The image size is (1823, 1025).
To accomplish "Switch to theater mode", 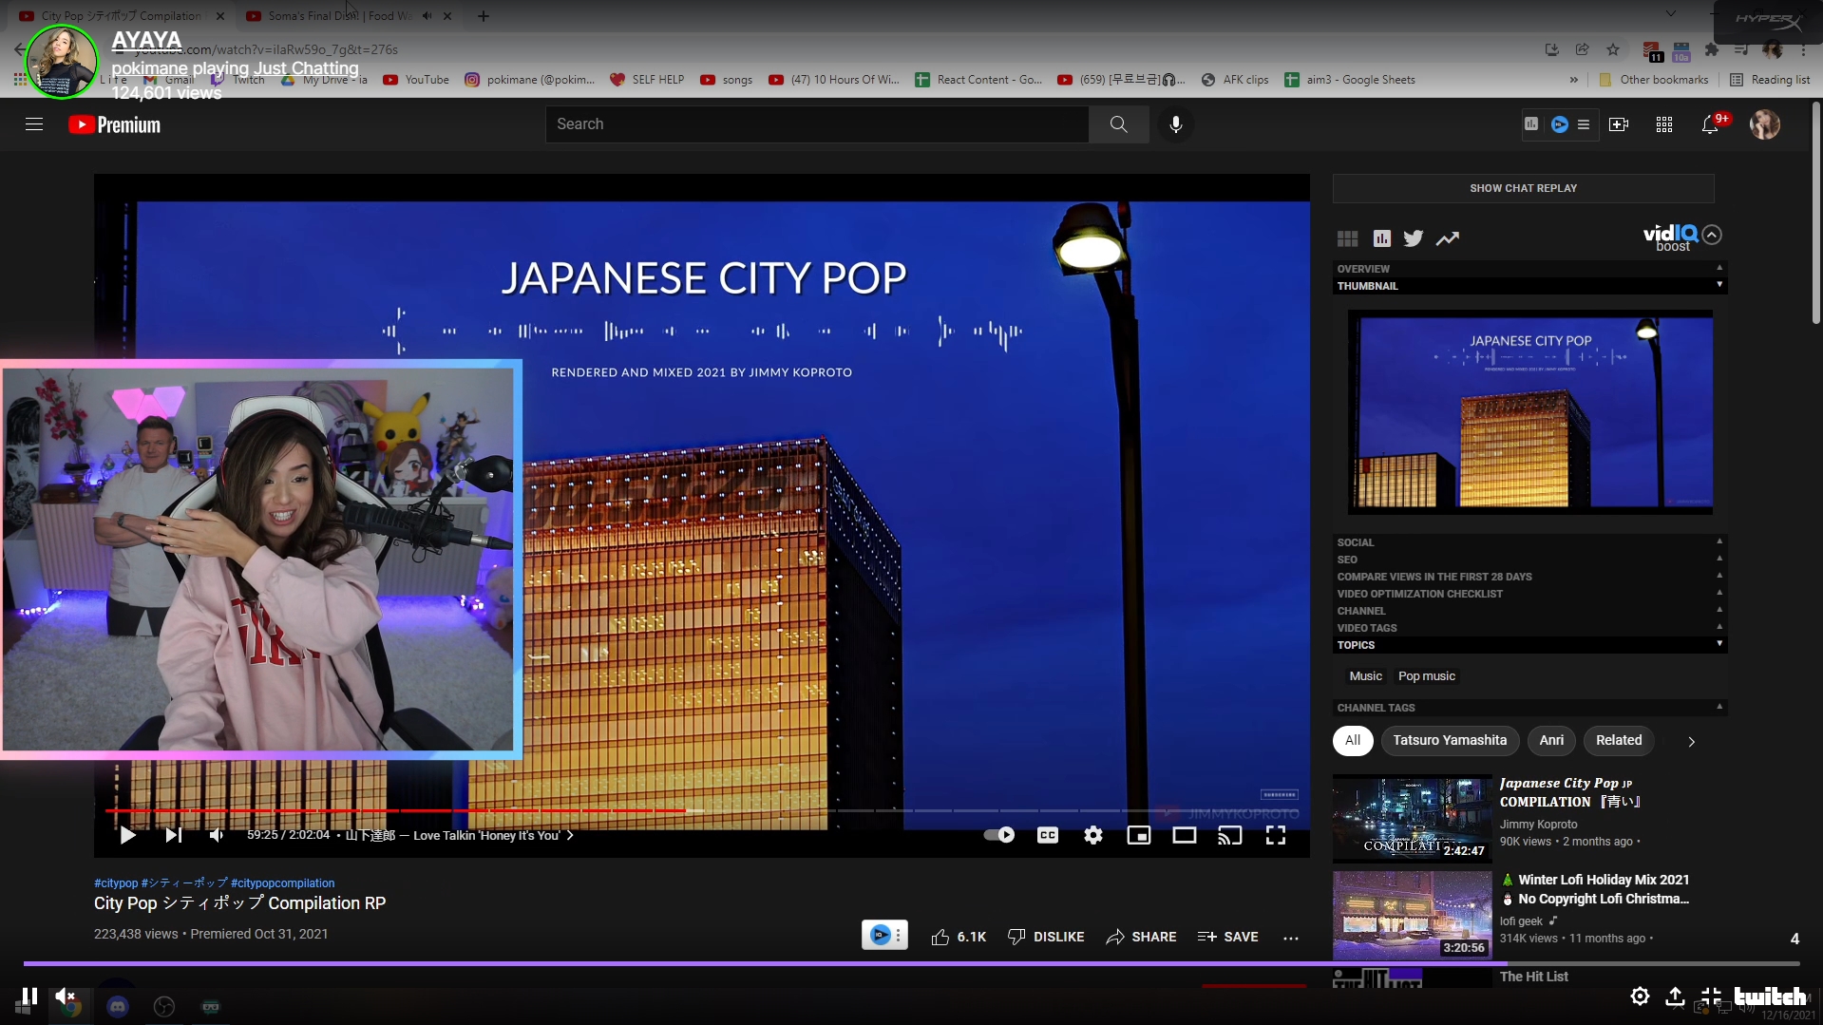I will click(1184, 835).
